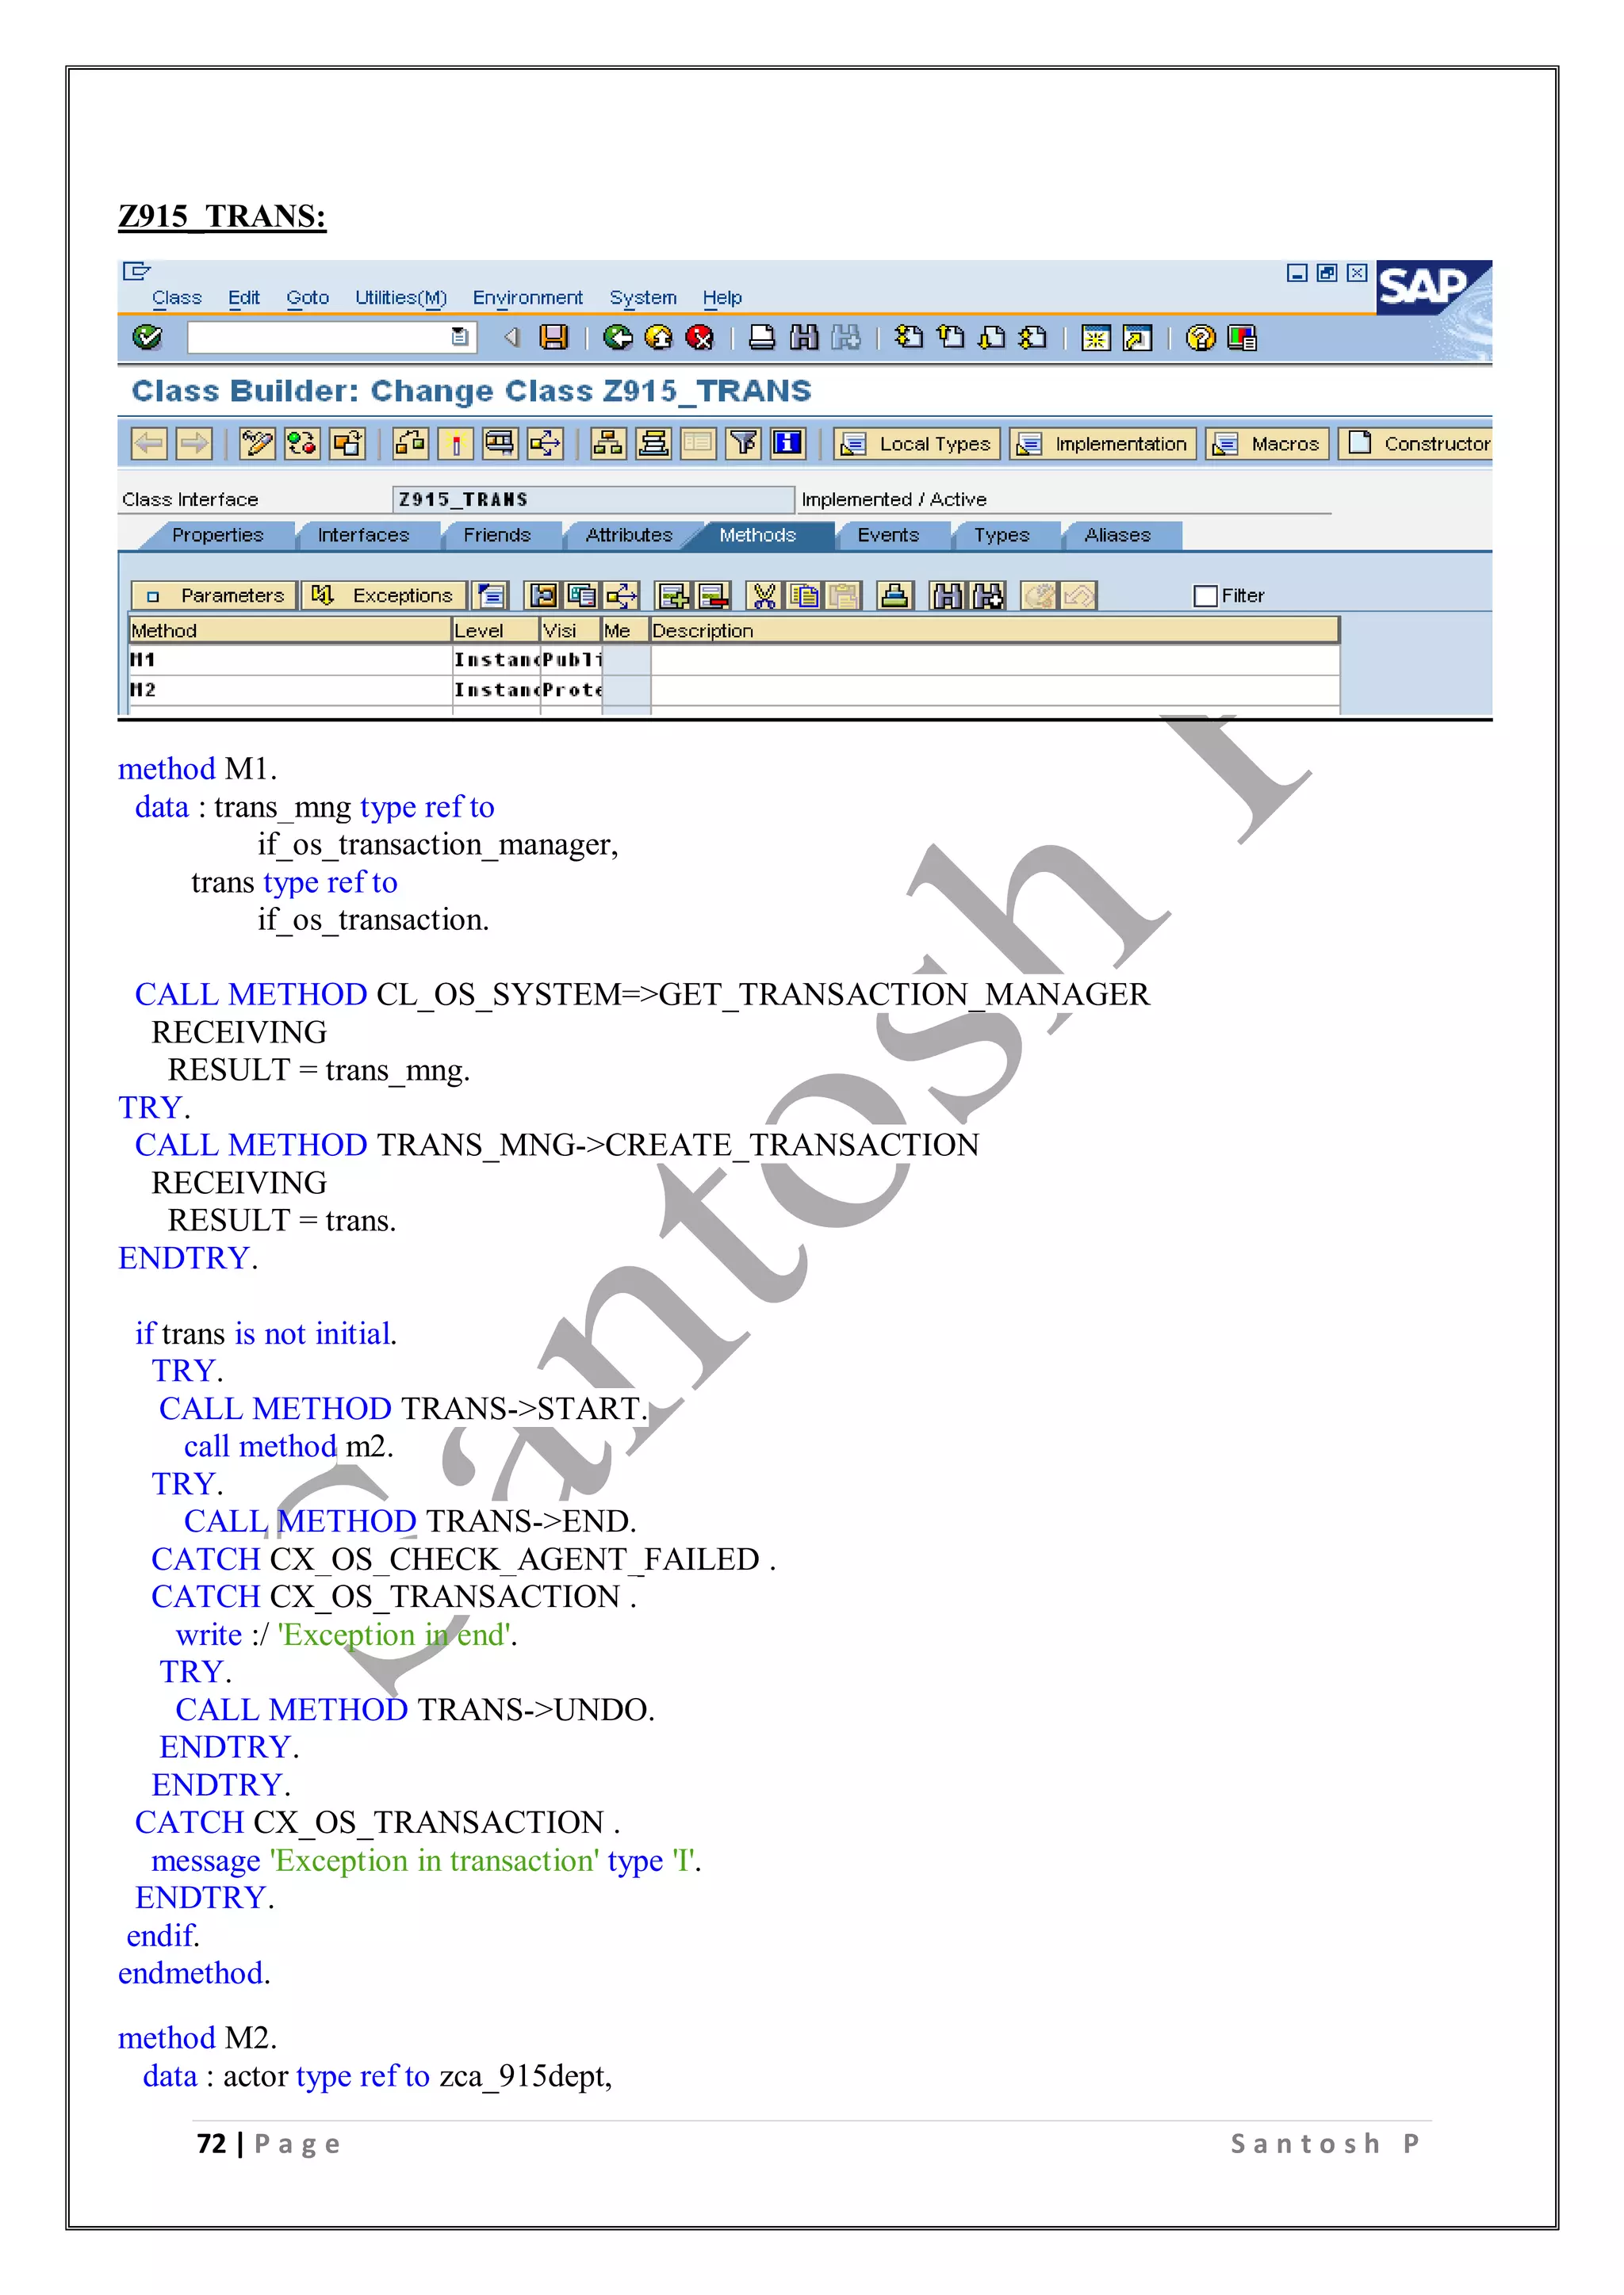Click the Display/Change pencil icon
Viewport: 1624px width, 2295px height.
(256, 443)
